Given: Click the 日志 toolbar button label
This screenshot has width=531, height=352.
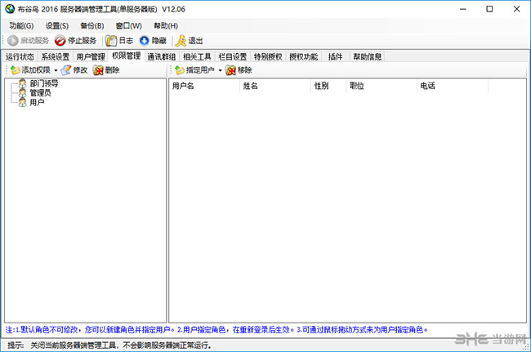Looking at the screenshot, I should [126, 41].
